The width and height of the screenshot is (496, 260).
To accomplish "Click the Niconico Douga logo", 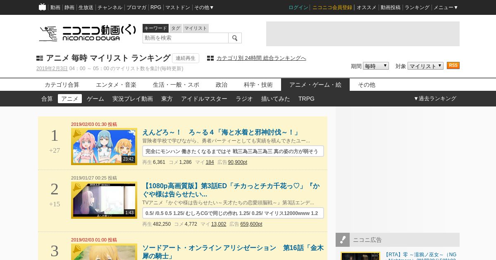I will coord(87,33).
